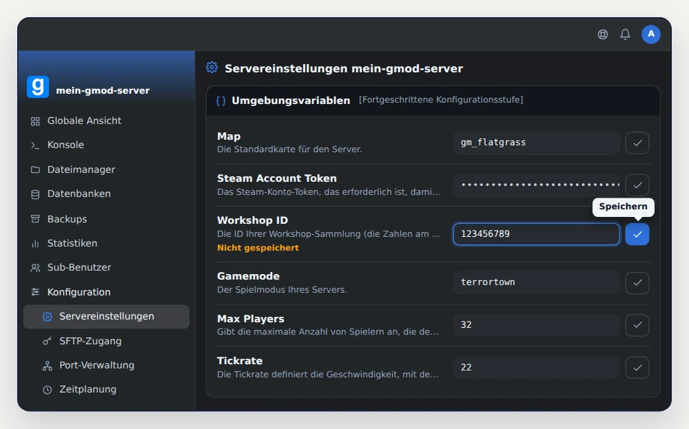Screen dimensions: 689x429
Task: Click the Konfiguration sliders icon
Action: tap(35, 292)
